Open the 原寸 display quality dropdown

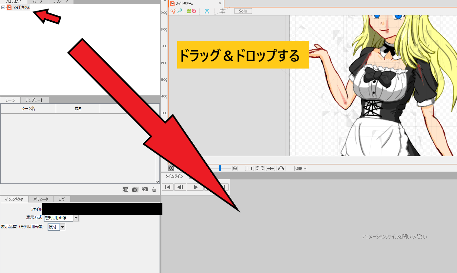click(62, 226)
